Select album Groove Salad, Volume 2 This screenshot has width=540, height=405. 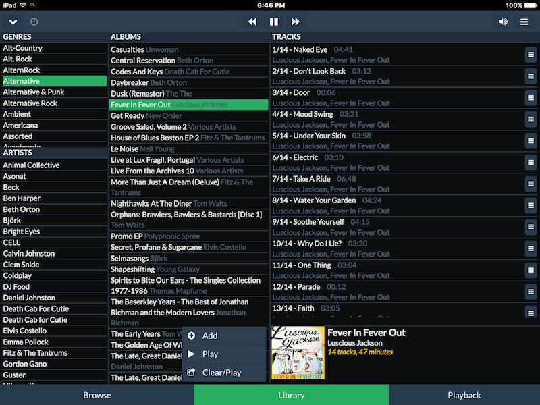pos(188,127)
